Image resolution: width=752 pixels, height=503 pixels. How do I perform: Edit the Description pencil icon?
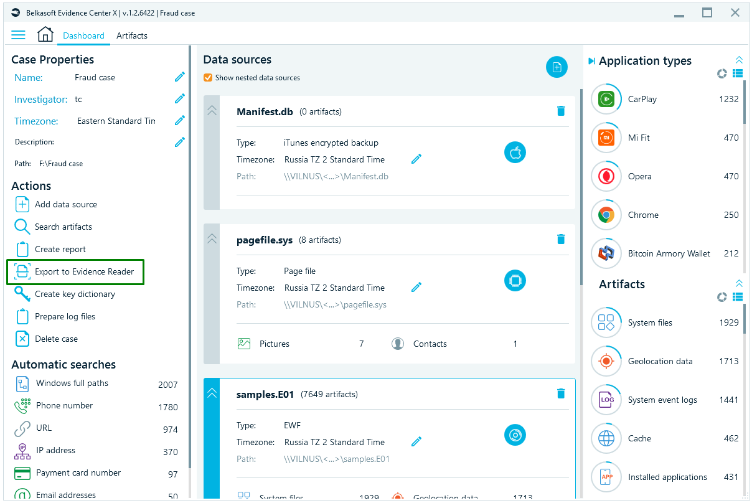[x=180, y=142]
